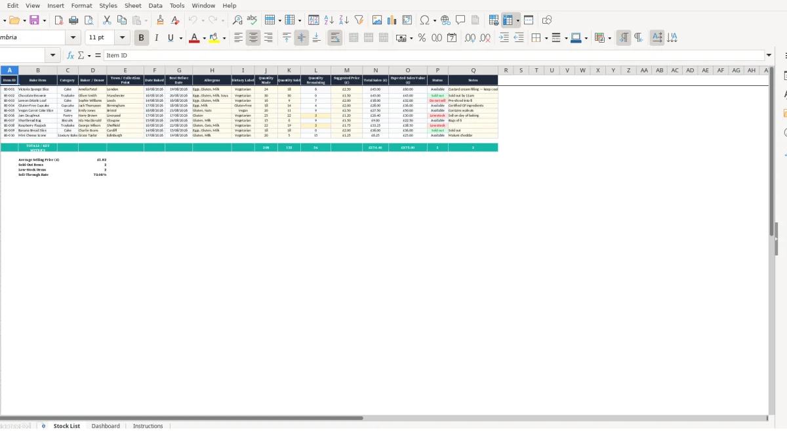Add a new sheet with the plus button

tap(44, 426)
